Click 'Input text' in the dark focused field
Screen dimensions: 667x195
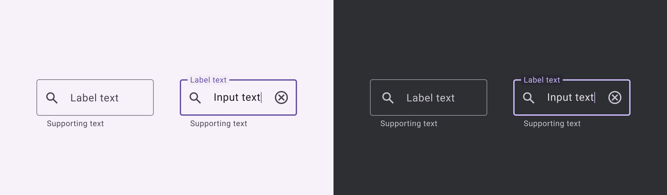(570, 97)
